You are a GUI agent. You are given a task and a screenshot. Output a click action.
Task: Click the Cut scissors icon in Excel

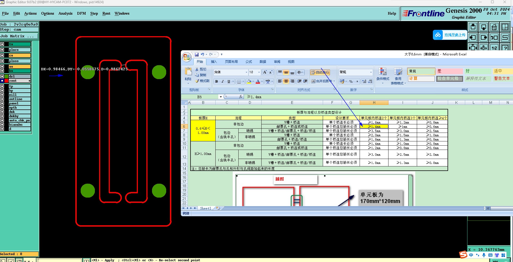click(x=197, y=69)
